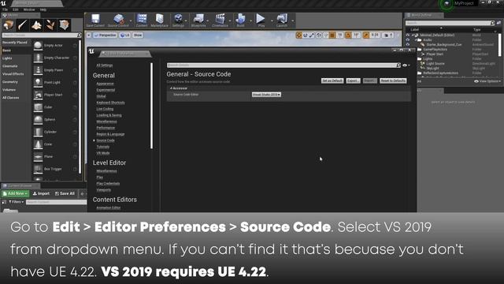Select the scale gizmo icon in viewport toolbar
Screen dimensions: 504x284
coord(312,35)
